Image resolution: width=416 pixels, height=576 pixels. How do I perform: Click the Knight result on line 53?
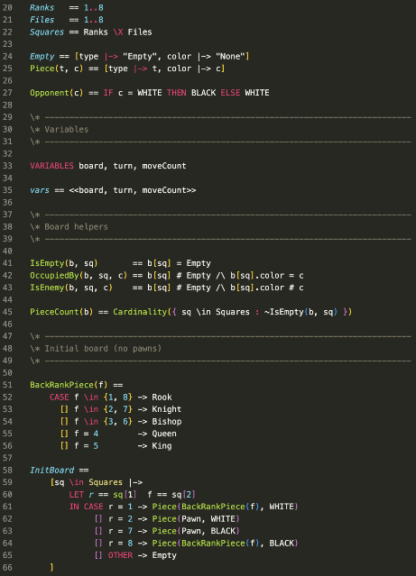tap(167, 409)
